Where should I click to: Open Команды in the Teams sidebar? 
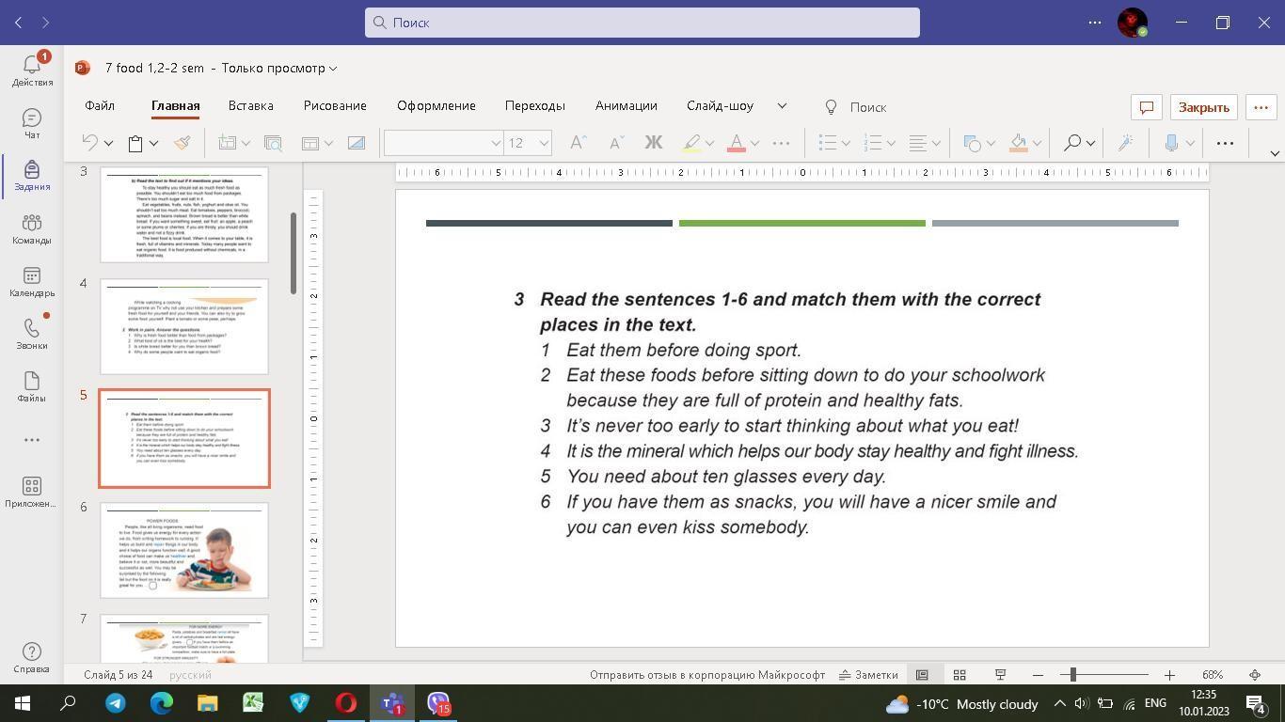pos(32,228)
